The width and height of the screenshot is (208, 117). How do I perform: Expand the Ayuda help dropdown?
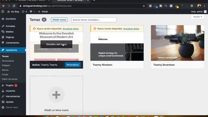click(198, 17)
